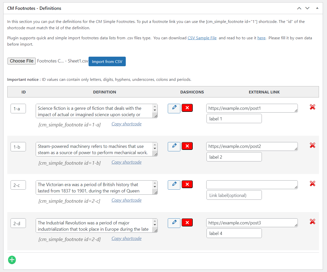Focus the ID field containing 2-d
The height and width of the screenshot is (272, 327).
(x=18, y=223)
